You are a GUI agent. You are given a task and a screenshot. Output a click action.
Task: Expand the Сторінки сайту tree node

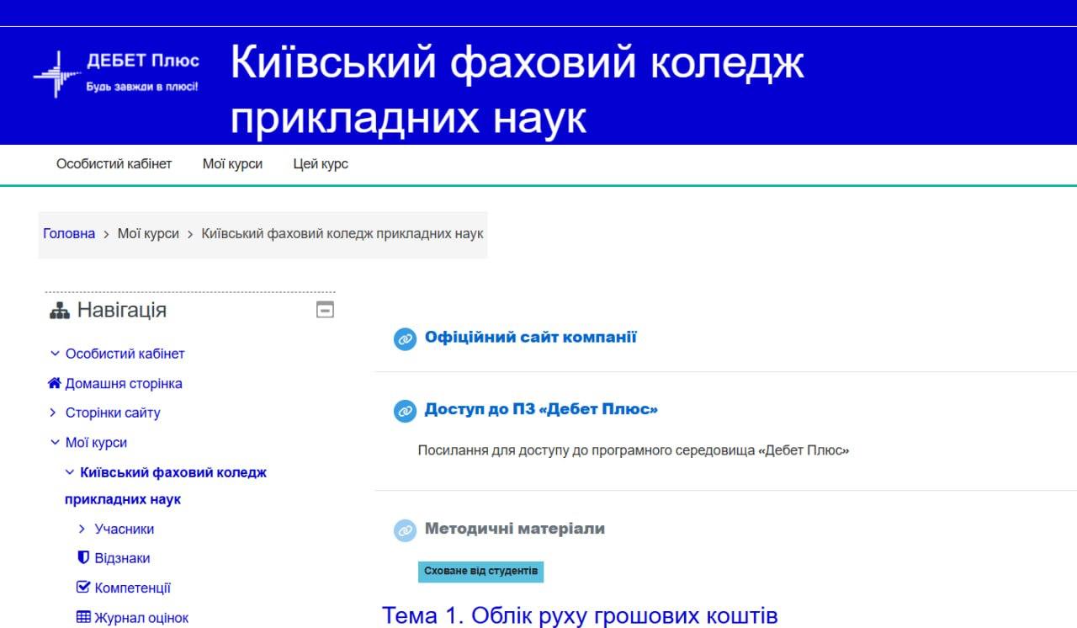[x=55, y=412]
